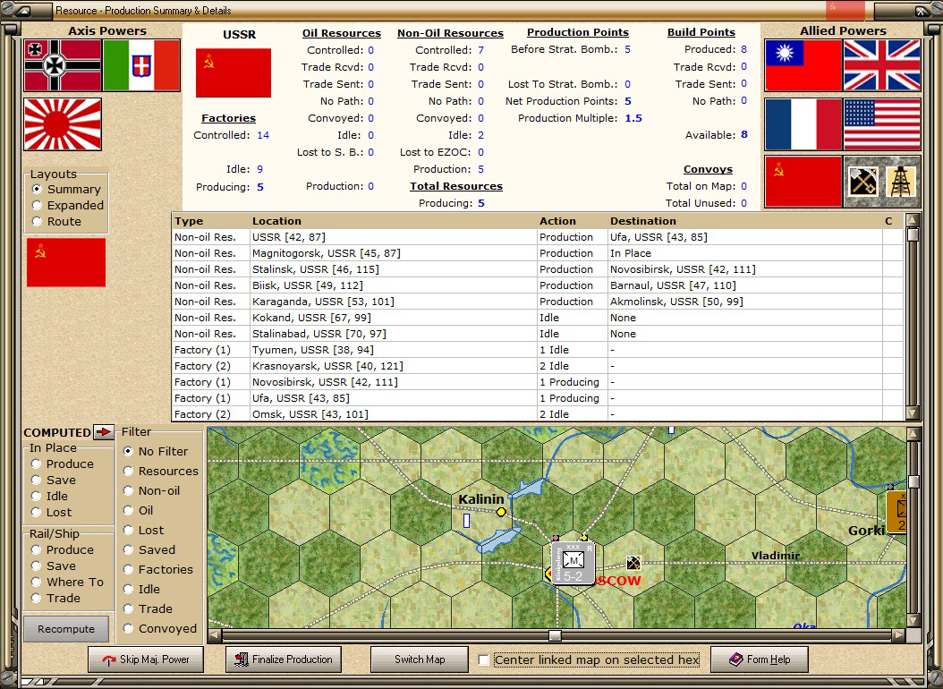Click the resource table's scroll down arrow
Screen dimensions: 943x689
click(913, 413)
